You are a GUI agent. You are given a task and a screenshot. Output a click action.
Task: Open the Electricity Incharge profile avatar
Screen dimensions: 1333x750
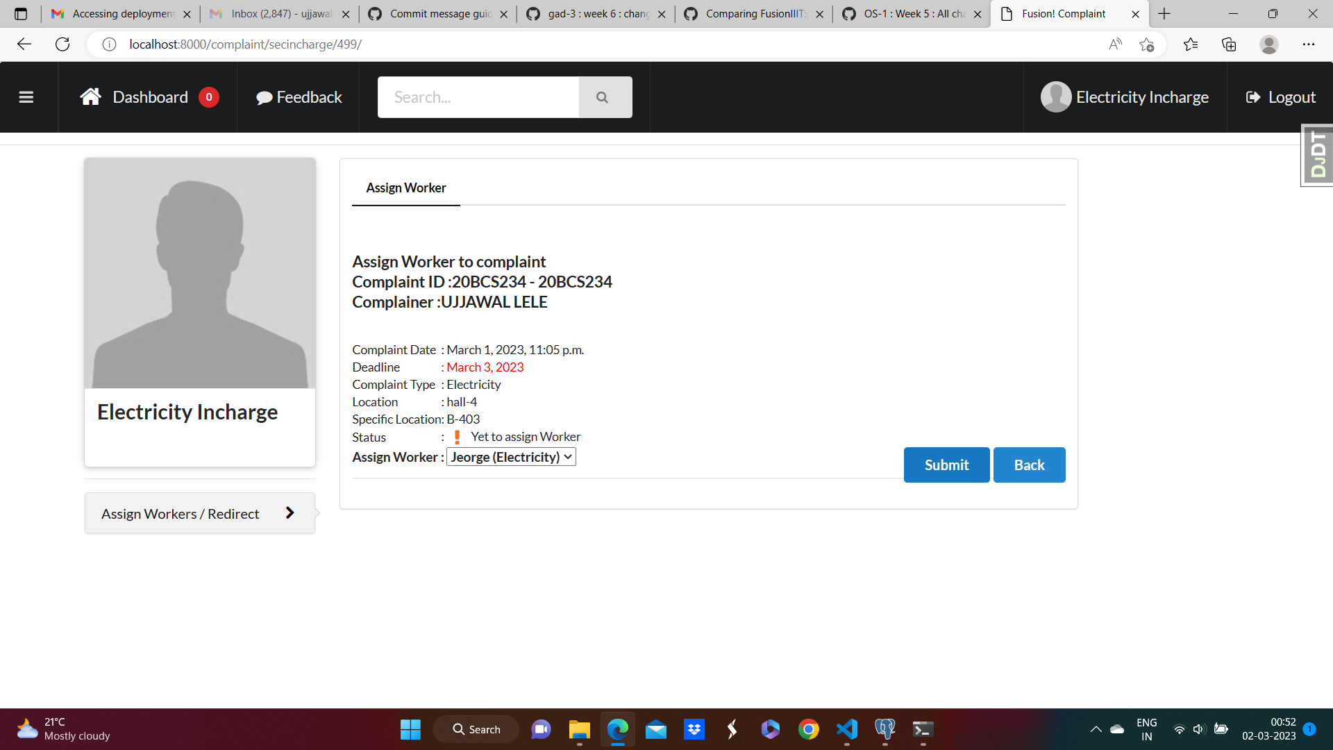(x=1055, y=97)
